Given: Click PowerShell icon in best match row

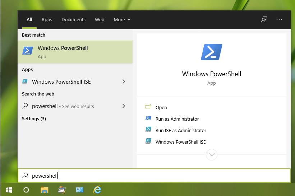Looking at the screenshot, I should point(28,51).
